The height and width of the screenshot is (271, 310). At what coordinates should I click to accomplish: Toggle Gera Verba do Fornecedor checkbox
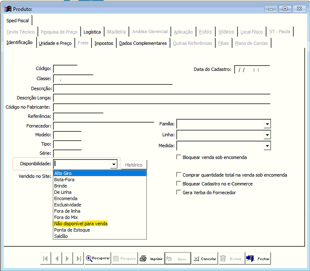coord(179,193)
